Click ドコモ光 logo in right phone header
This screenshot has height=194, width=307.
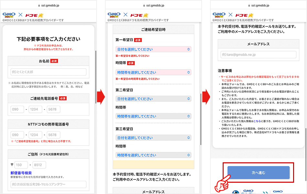pyautogui.click(x=244, y=15)
